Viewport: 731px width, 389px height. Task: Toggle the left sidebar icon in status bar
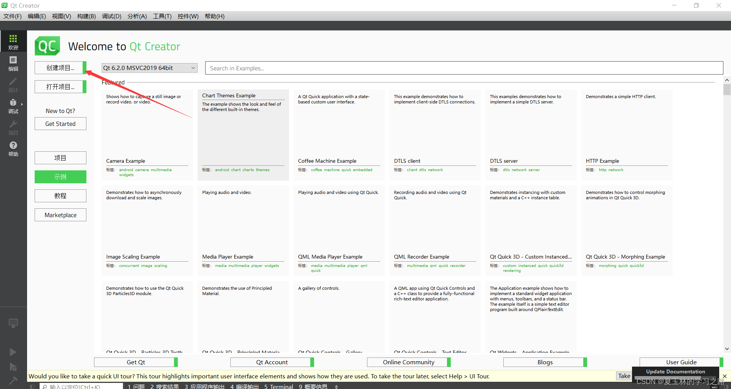click(32, 386)
